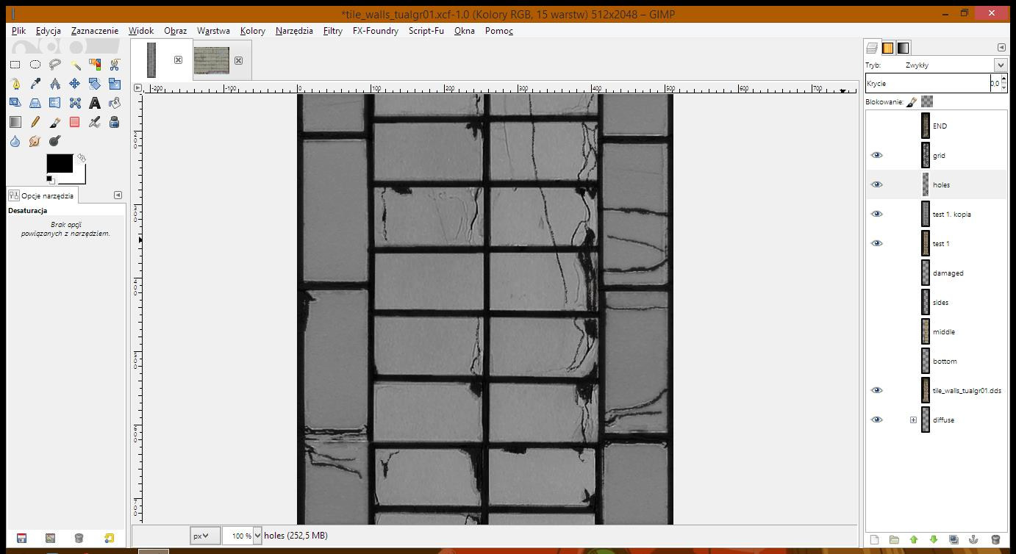
Task: Open the image menu triangle at ruler corner
Action: (x=137, y=88)
